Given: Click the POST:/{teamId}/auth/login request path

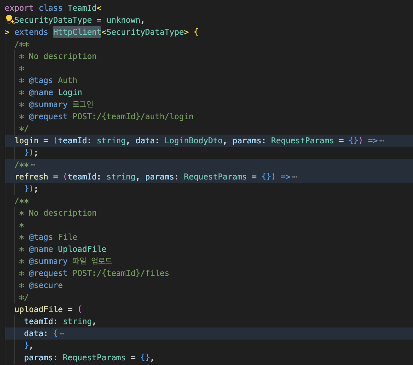Looking at the screenshot, I should tap(133, 117).
